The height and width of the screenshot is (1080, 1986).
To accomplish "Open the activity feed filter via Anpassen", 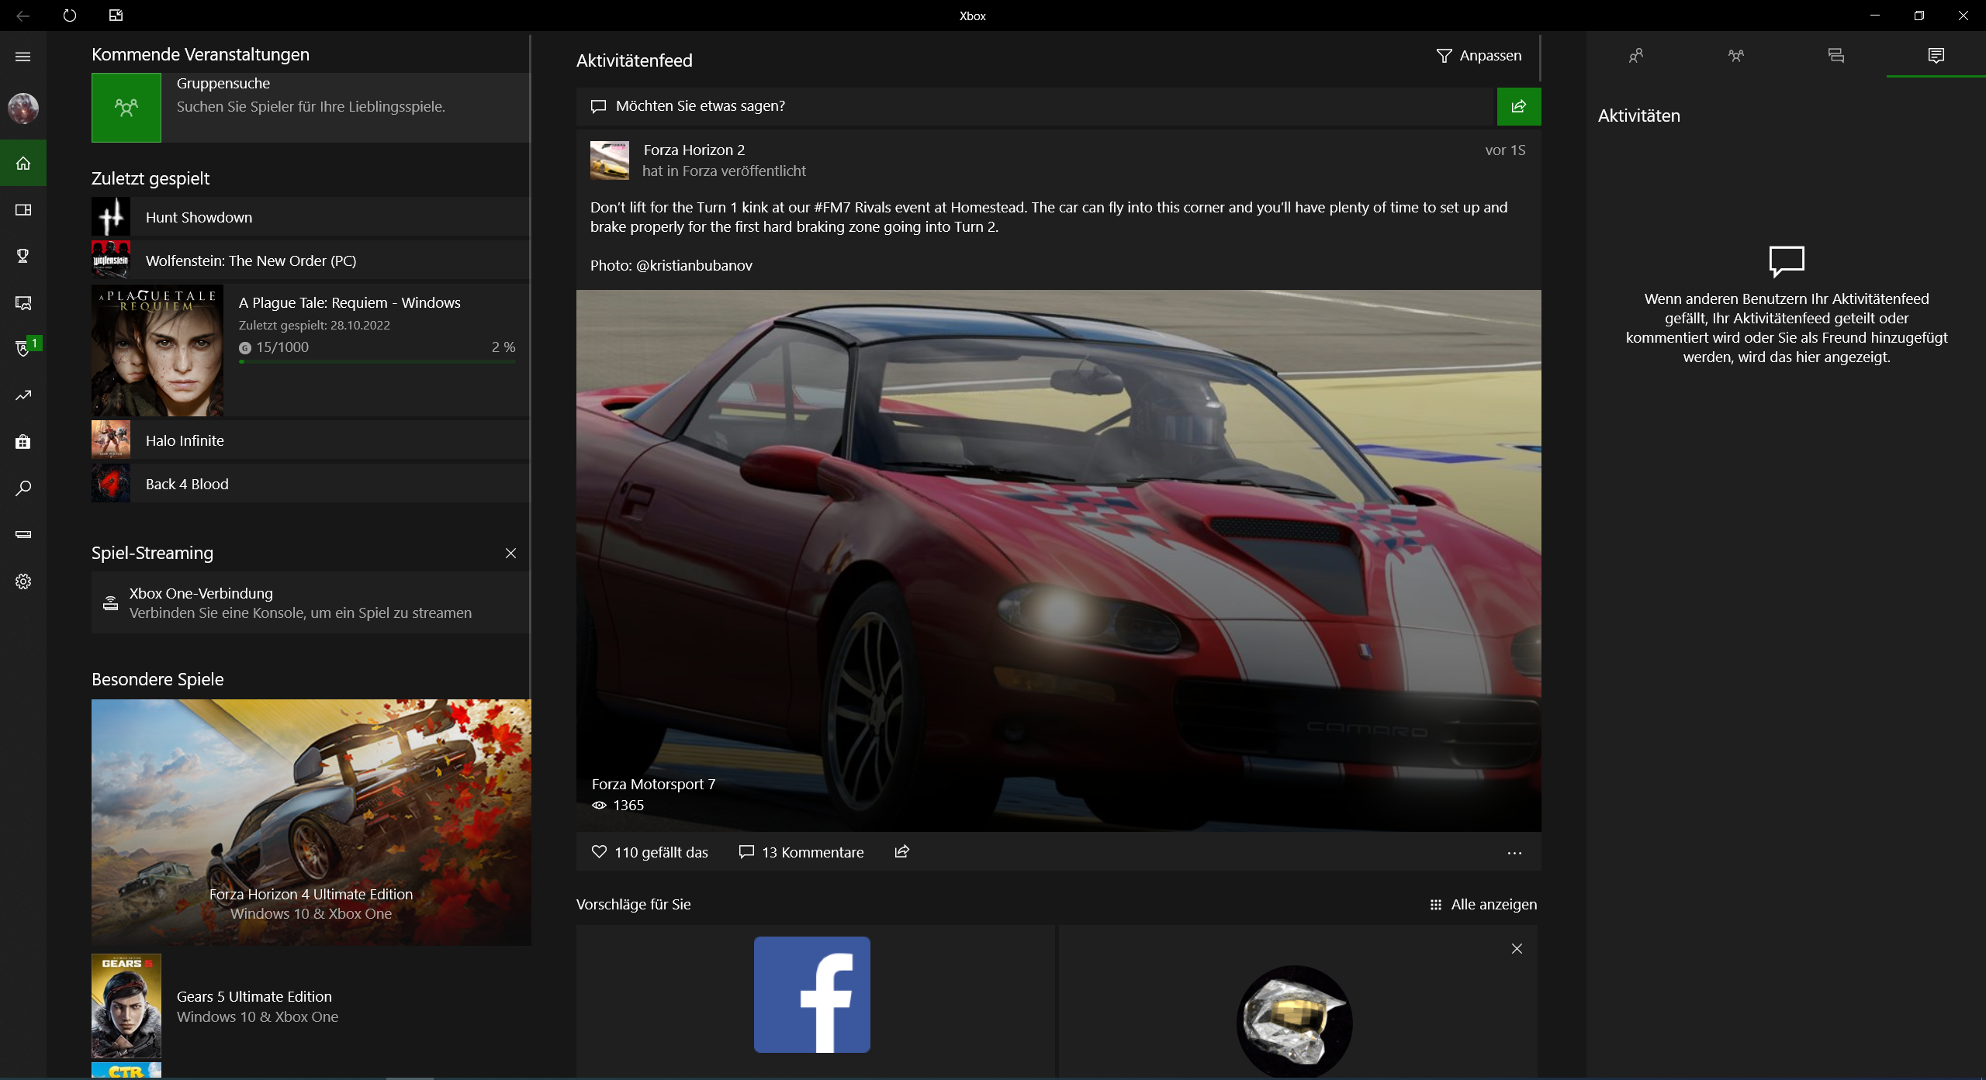I will coord(1477,55).
